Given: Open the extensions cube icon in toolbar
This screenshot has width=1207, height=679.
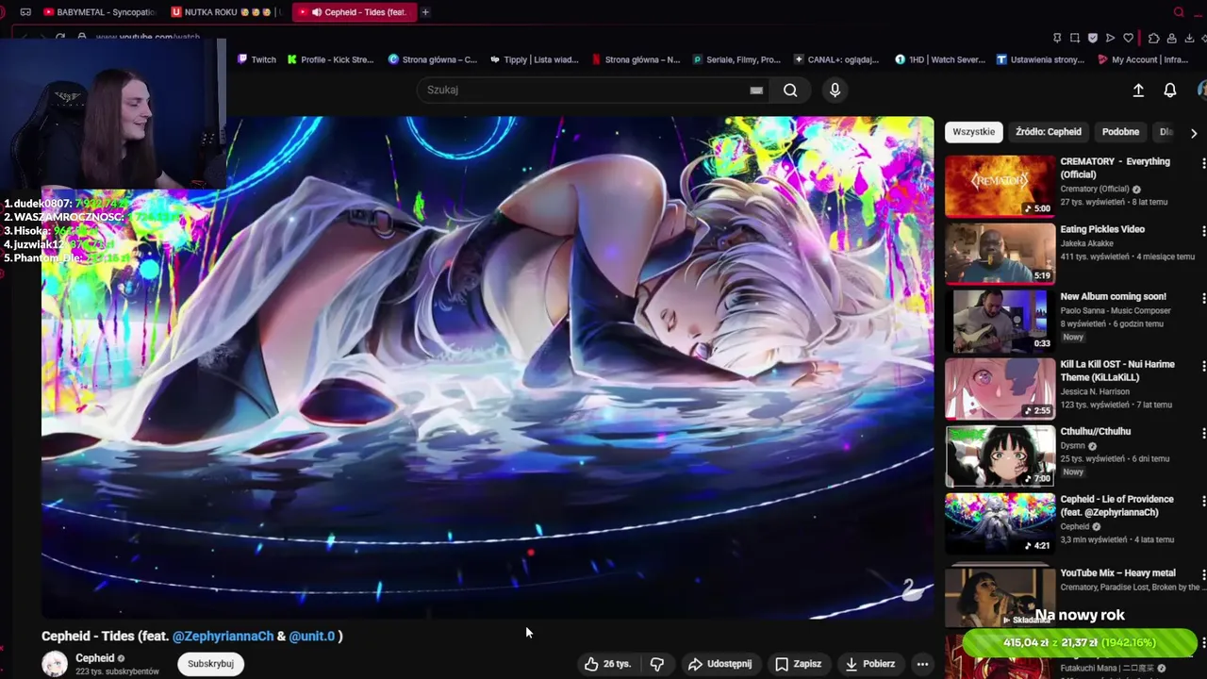Looking at the screenshot, I should [x=1154, y=38].
